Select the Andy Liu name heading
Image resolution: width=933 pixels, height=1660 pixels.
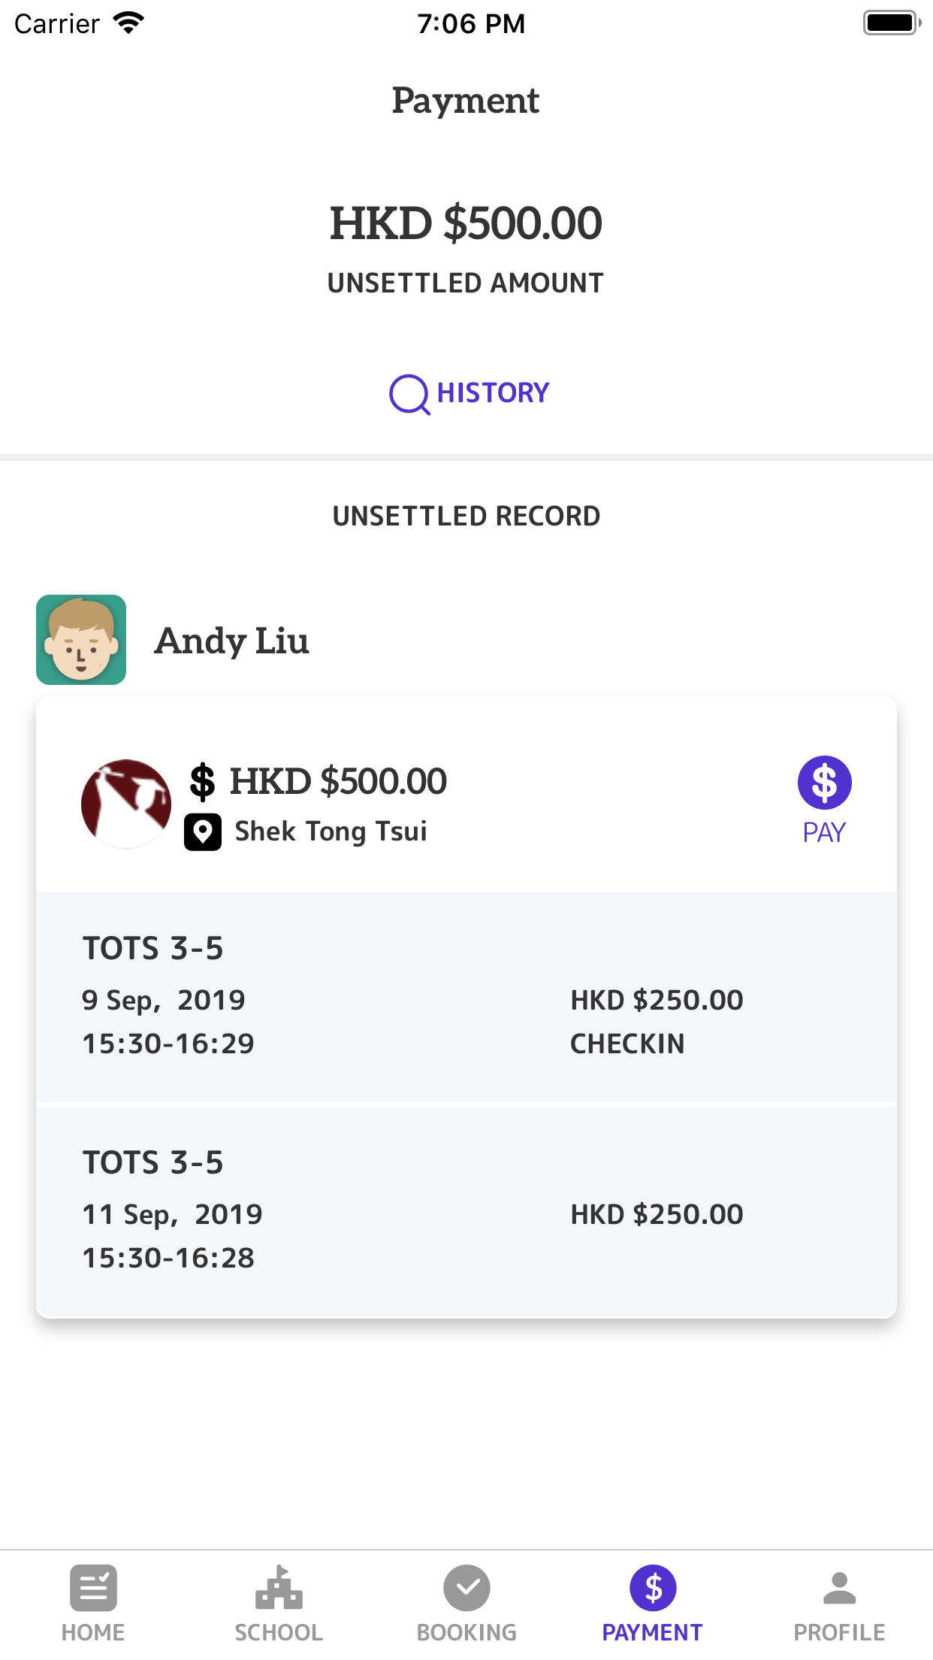click(x=232, y=641)
